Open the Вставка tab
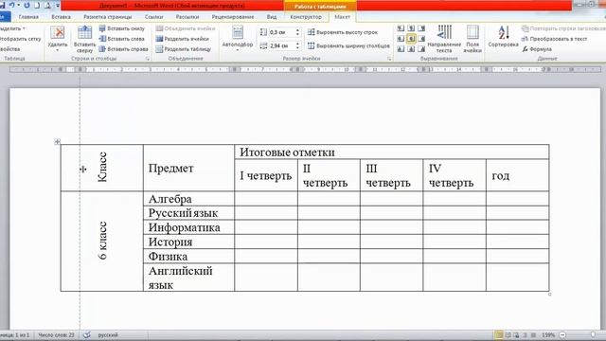Screen dimensions: 606x341 (61, 17)
